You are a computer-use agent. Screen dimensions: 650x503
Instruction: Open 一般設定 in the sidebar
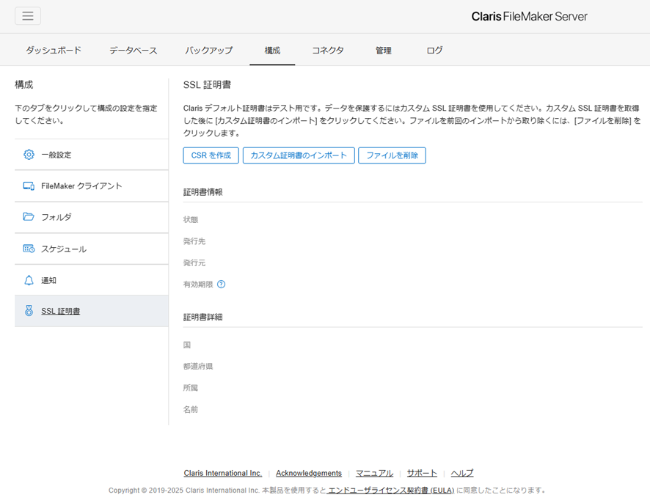[92, 155]
